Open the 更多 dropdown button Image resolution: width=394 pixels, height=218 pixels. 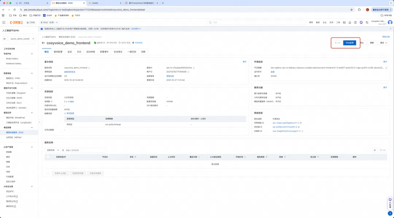(x=383, y=43)
